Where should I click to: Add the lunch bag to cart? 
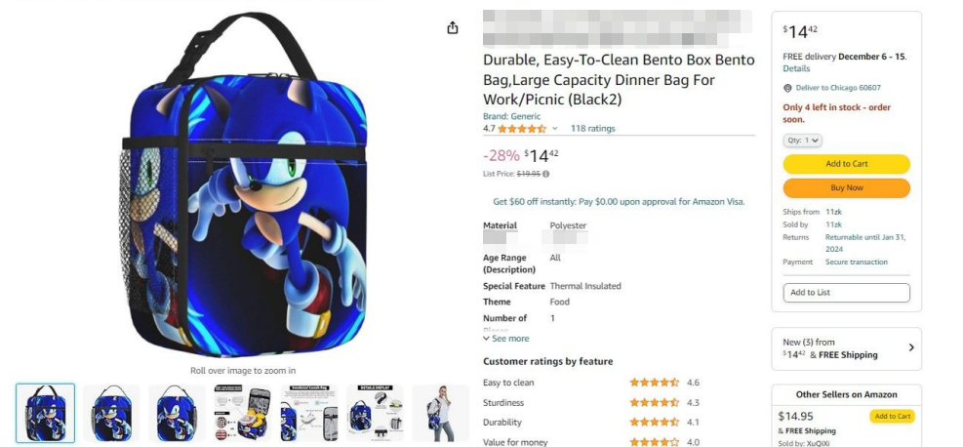846,164
